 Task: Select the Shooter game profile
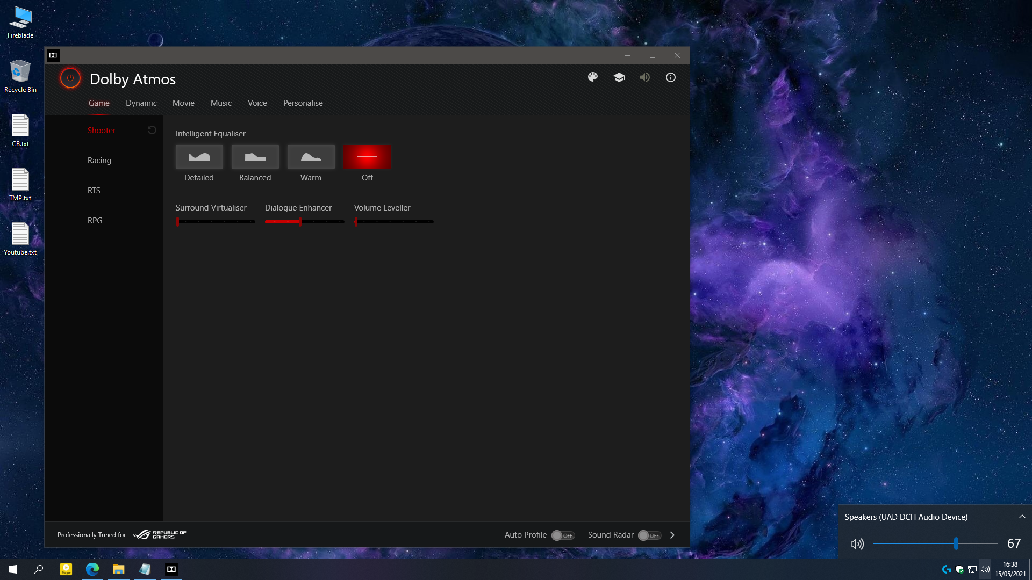pos(102,130)
